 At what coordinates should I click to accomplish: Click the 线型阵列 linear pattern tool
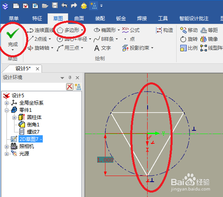click(211, 48)
